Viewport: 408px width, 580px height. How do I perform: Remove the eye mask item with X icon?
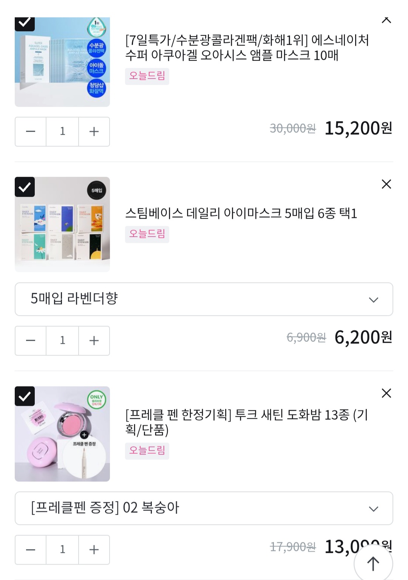[386, 184]
